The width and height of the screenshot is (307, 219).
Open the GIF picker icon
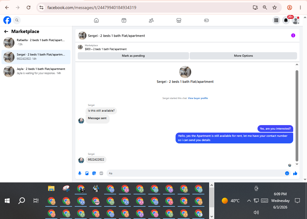[101, 173]
